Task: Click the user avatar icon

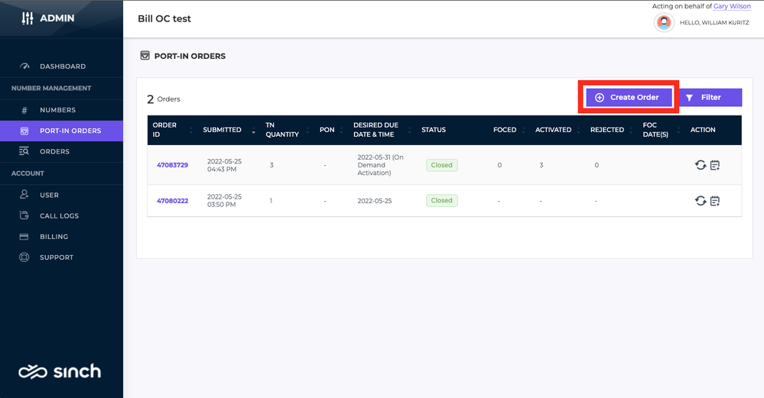Action: [664, 22]
